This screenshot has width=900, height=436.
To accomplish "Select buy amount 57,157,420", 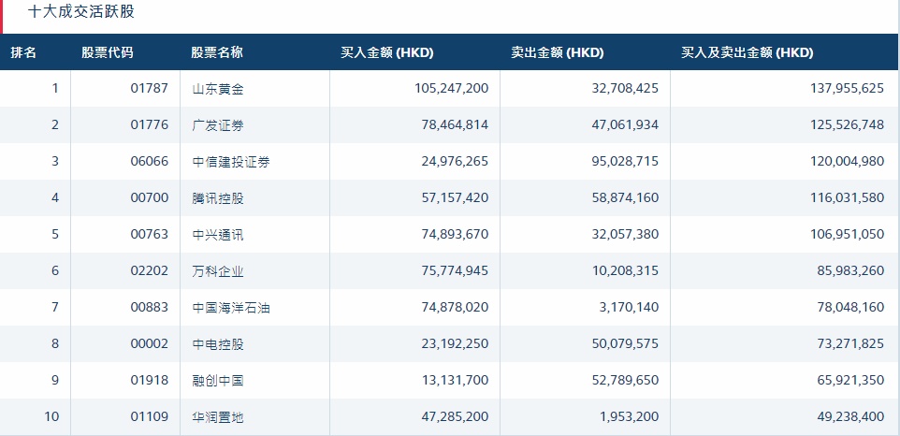I will (x=456, y=198).
